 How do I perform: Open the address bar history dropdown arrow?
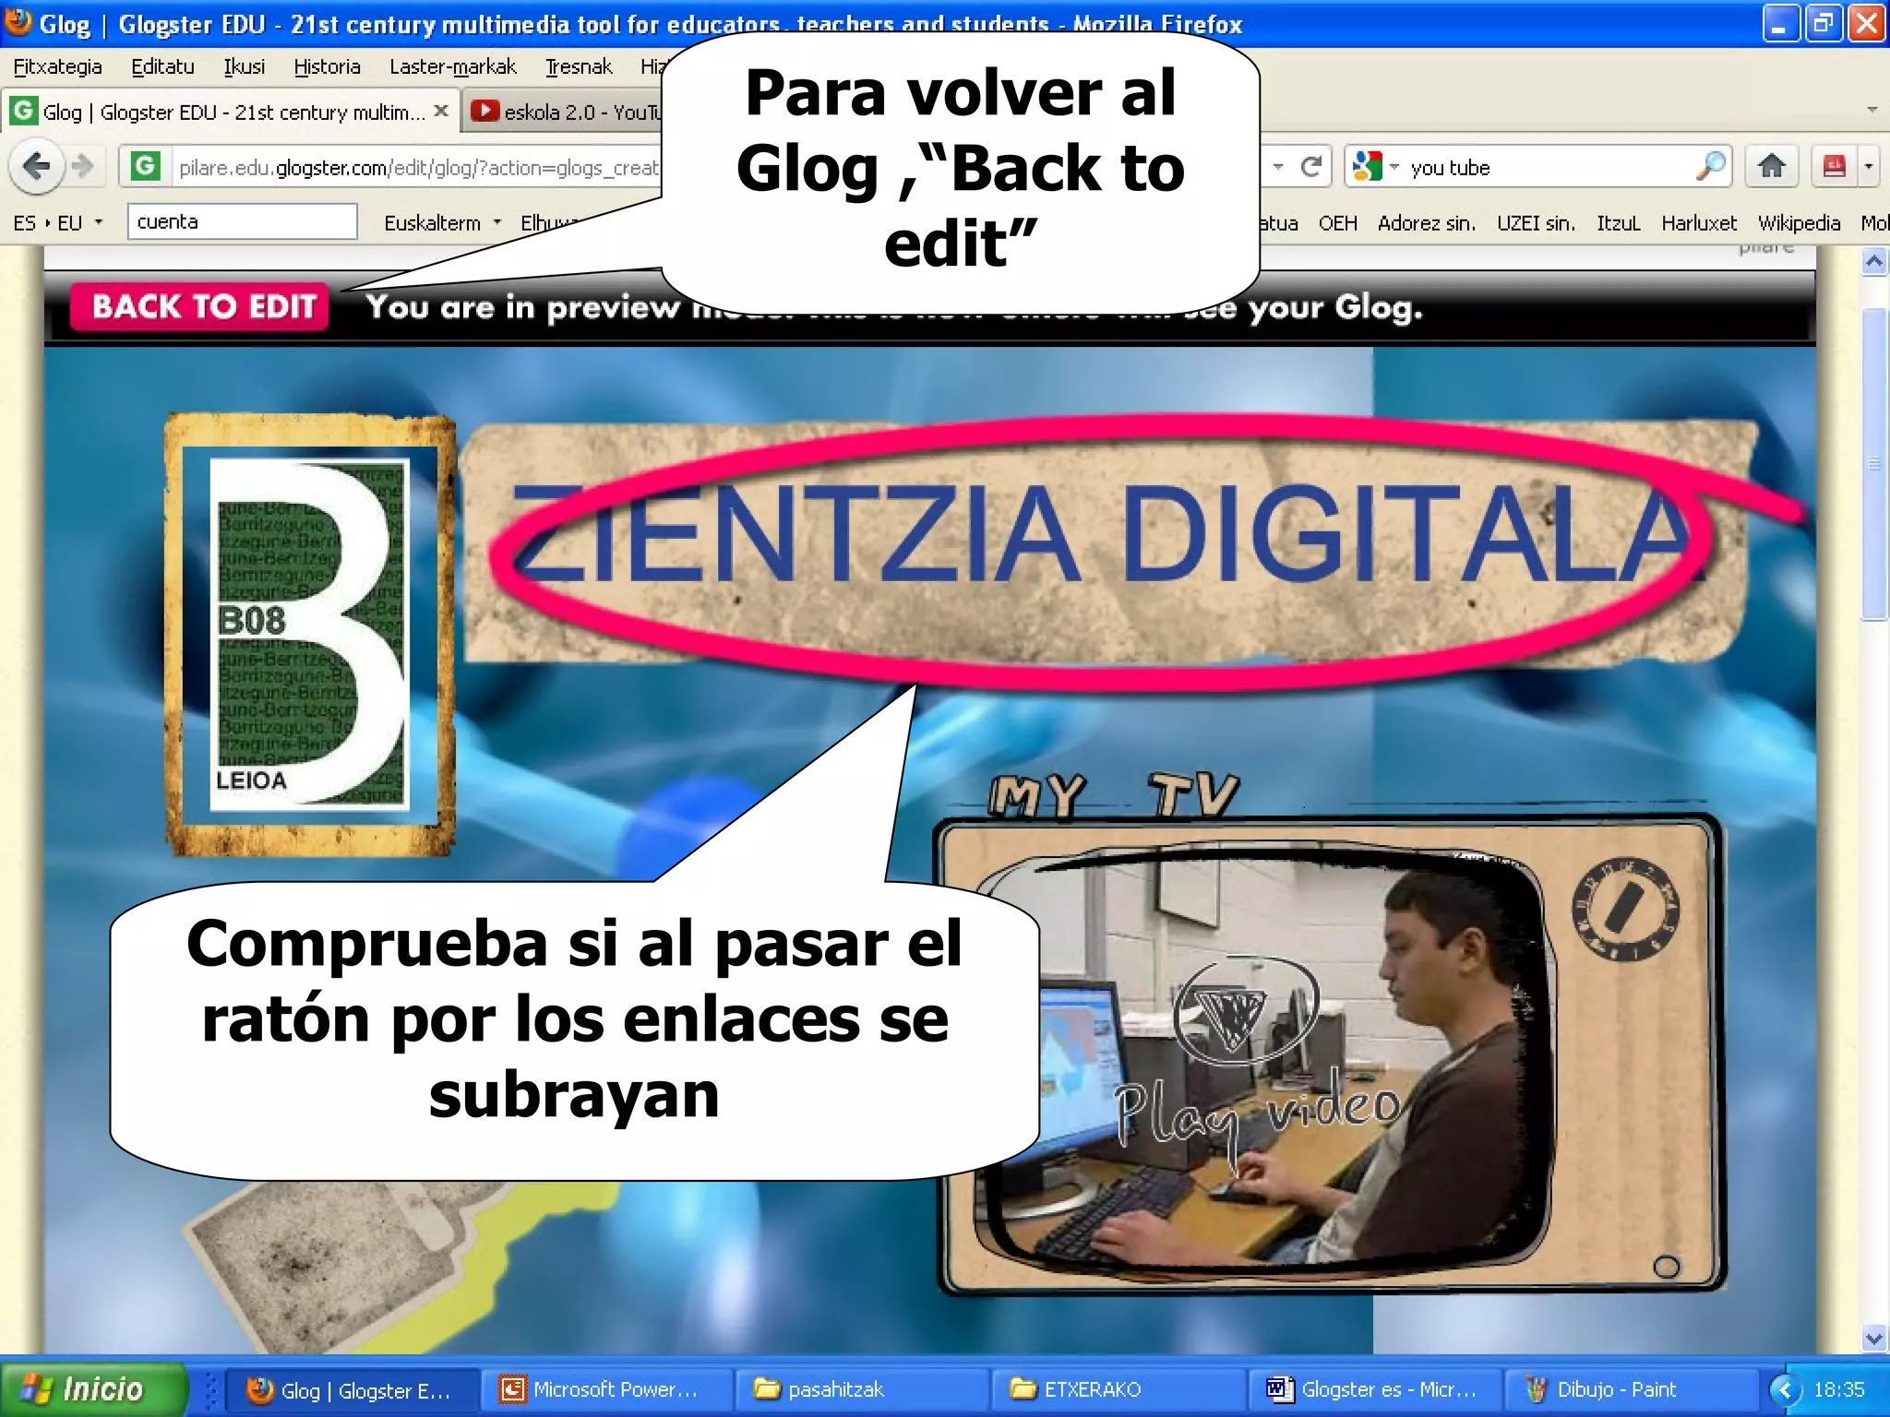tap(1278, 167)
